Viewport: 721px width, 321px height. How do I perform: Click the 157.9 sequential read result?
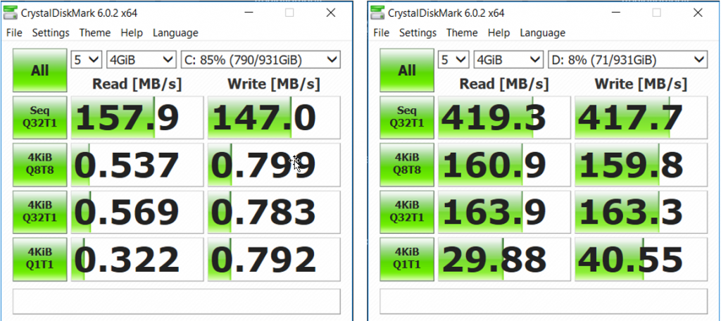tap(137, 118)
